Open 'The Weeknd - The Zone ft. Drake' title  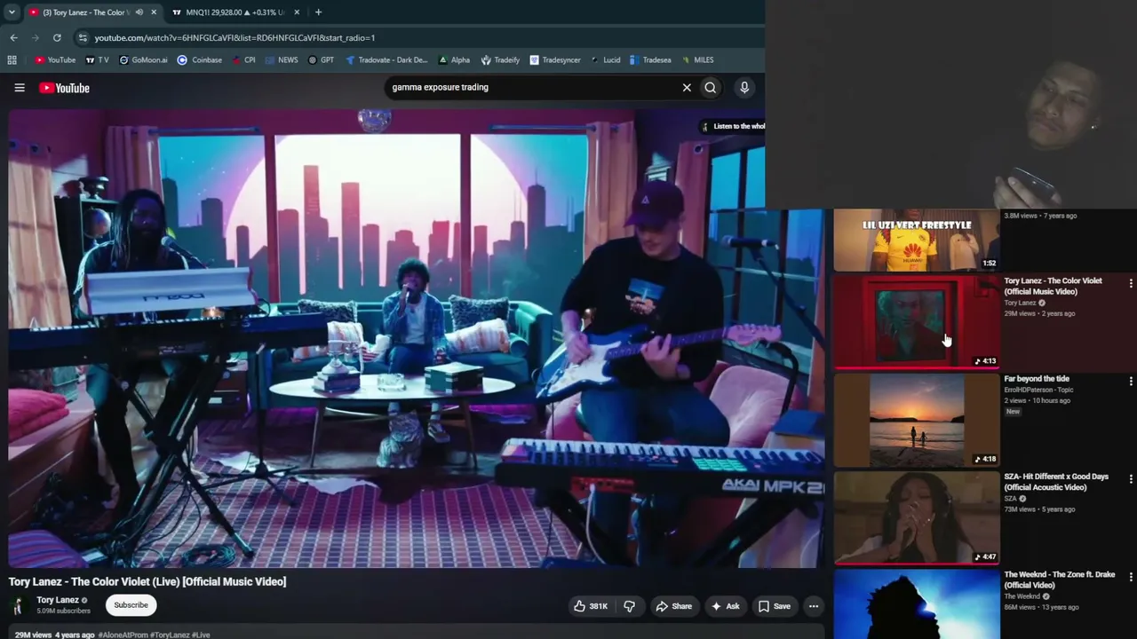coord(1060,580)
